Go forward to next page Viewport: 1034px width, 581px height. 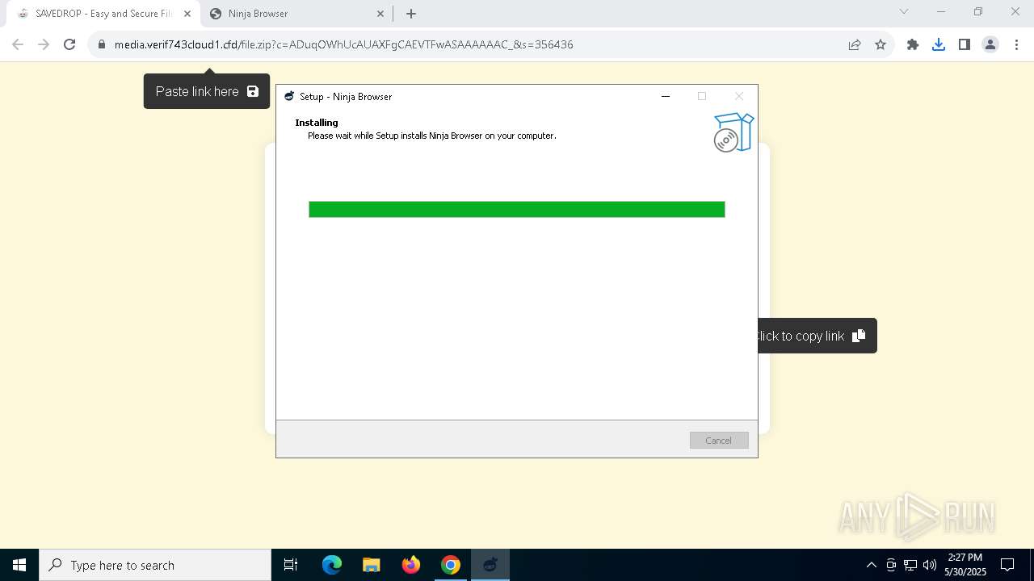coord(44,44)
